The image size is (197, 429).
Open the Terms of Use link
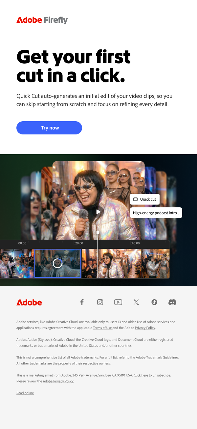[x=103, y=328]
